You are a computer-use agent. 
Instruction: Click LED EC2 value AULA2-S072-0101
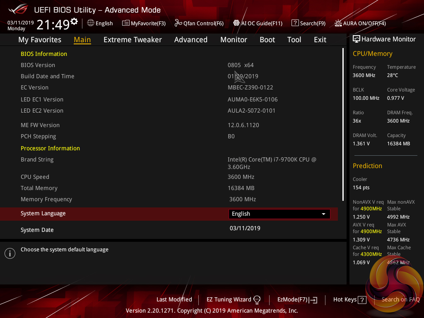click(x=251, y=111)
